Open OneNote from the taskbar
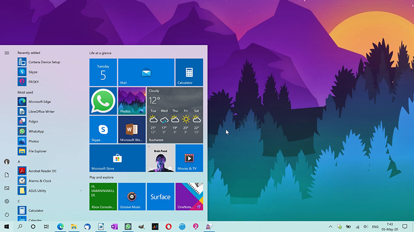 tap(114, 226)
